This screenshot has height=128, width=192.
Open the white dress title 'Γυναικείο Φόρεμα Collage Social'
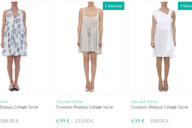[x=160, y=107]
